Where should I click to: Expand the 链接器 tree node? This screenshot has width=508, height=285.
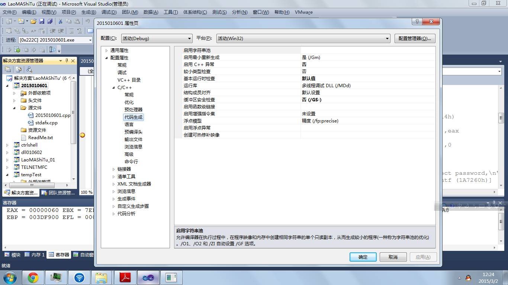114,169
